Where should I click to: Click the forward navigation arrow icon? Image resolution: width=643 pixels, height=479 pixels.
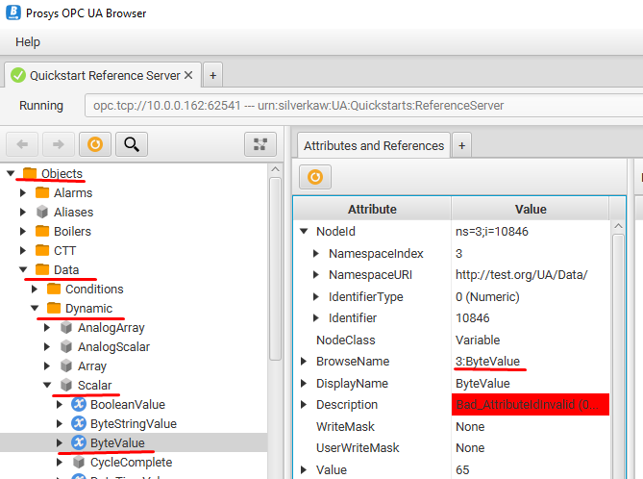tap(58, 144)
